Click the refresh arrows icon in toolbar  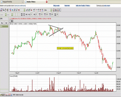coord(10,10)
